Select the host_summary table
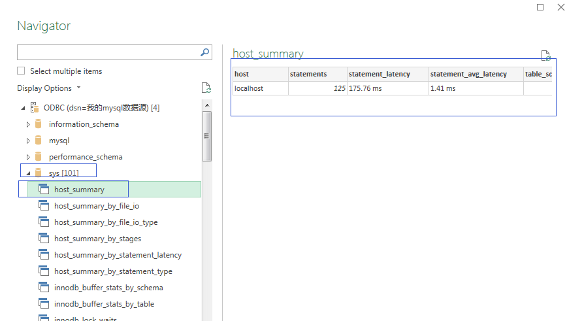 coord(79,190)
